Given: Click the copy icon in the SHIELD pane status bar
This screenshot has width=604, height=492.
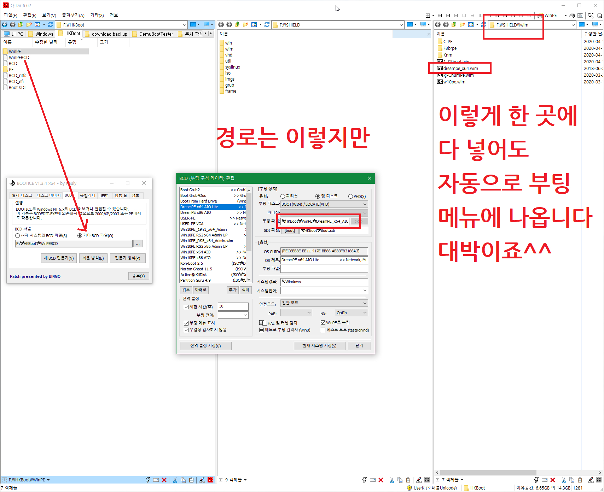Looking at the screenshot, I should pyautogui.click(x=400, y=480).
